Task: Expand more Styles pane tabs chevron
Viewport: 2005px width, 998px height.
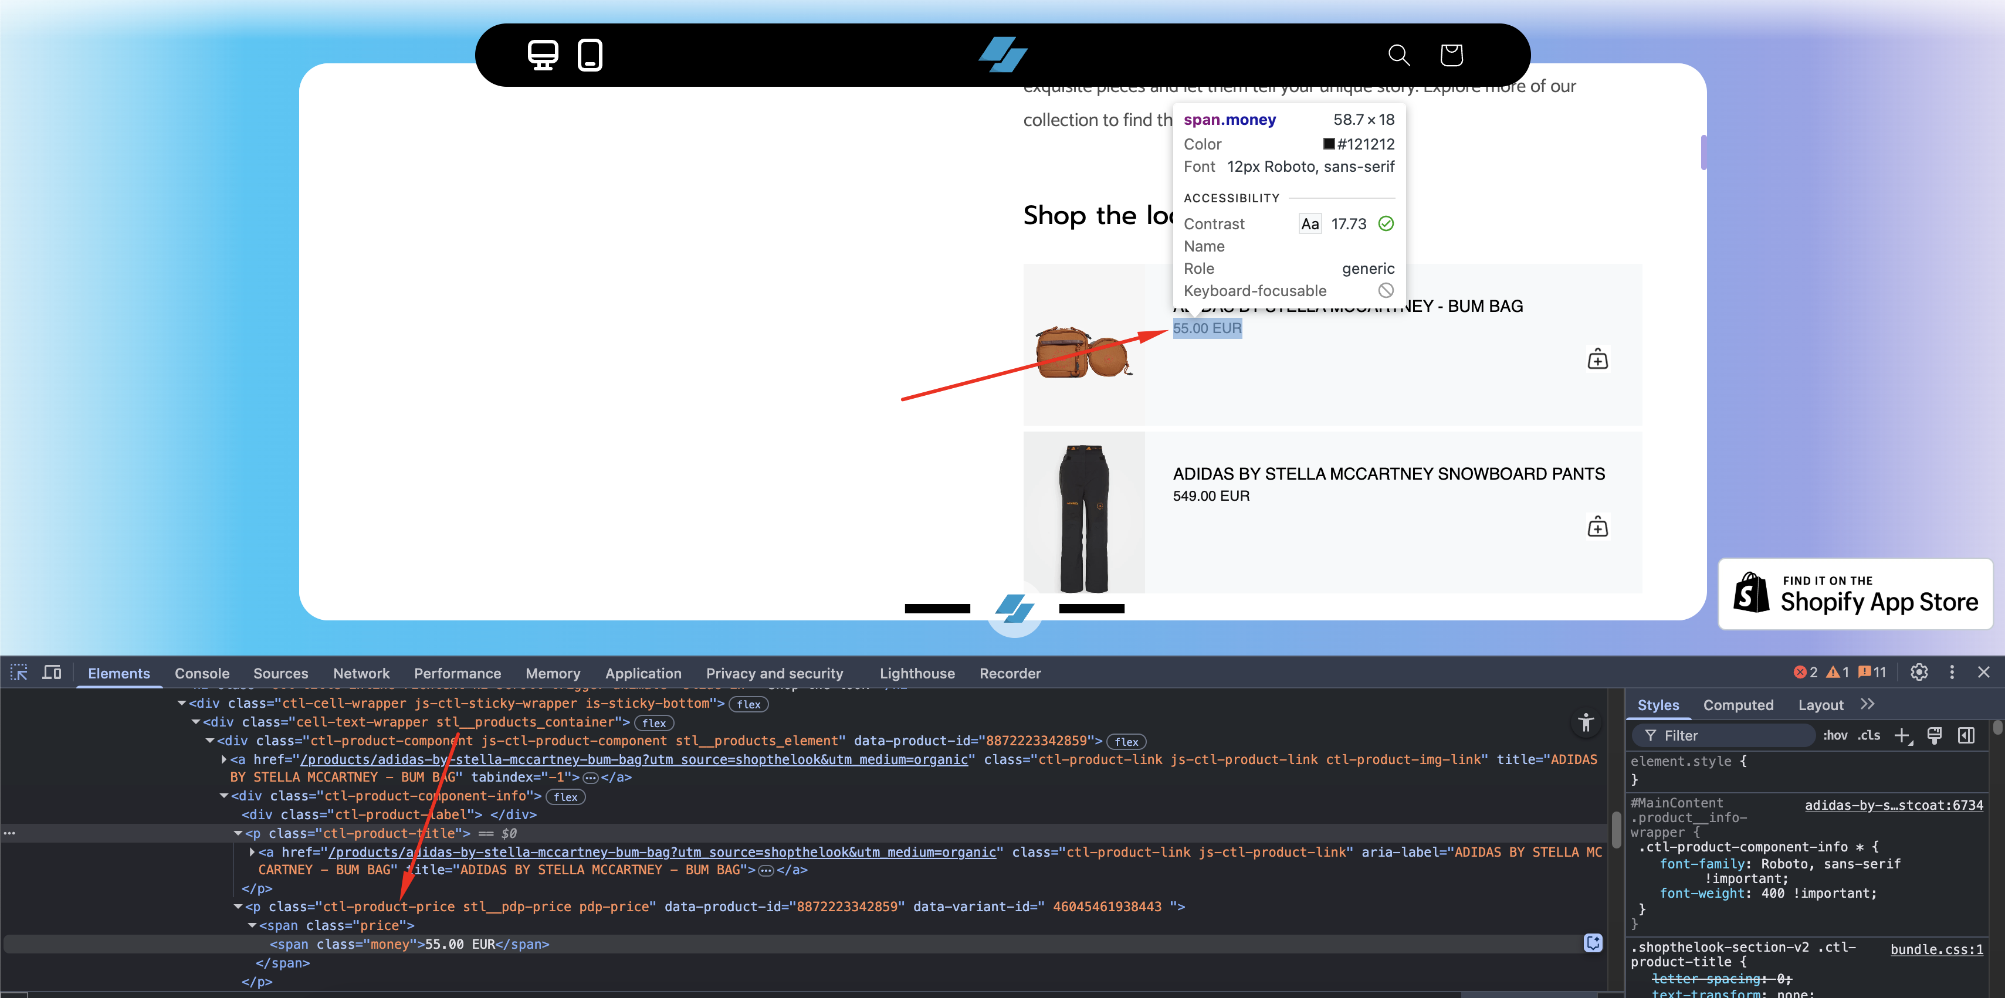Action: click(1867, 705)
